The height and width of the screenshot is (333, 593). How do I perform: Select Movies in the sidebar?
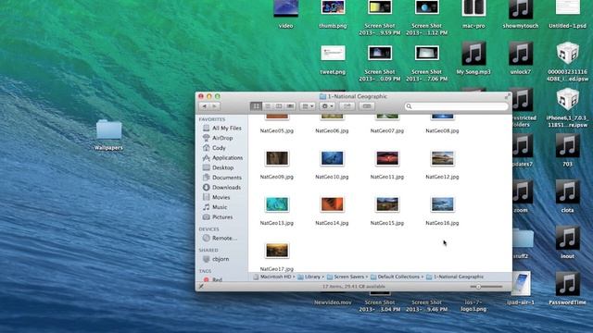click(x=216, y=197)
